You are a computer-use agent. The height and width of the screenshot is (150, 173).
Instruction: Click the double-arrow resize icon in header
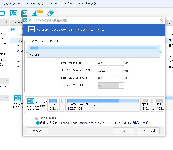tap(31, 30)
